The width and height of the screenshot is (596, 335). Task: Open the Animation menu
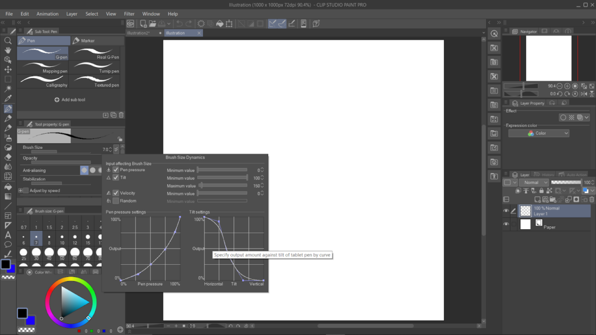tap(48, 14)
